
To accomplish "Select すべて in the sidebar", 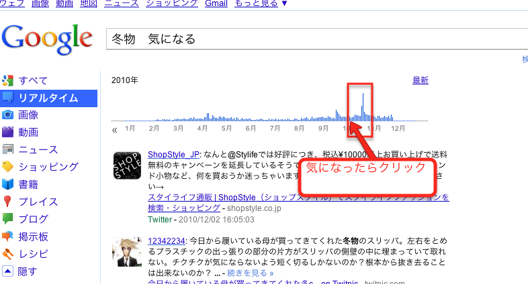I will coord(33,80).
